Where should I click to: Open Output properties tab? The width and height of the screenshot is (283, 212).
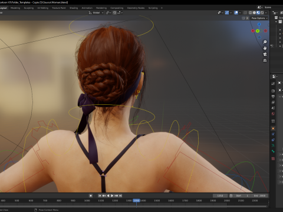point(273,97)
